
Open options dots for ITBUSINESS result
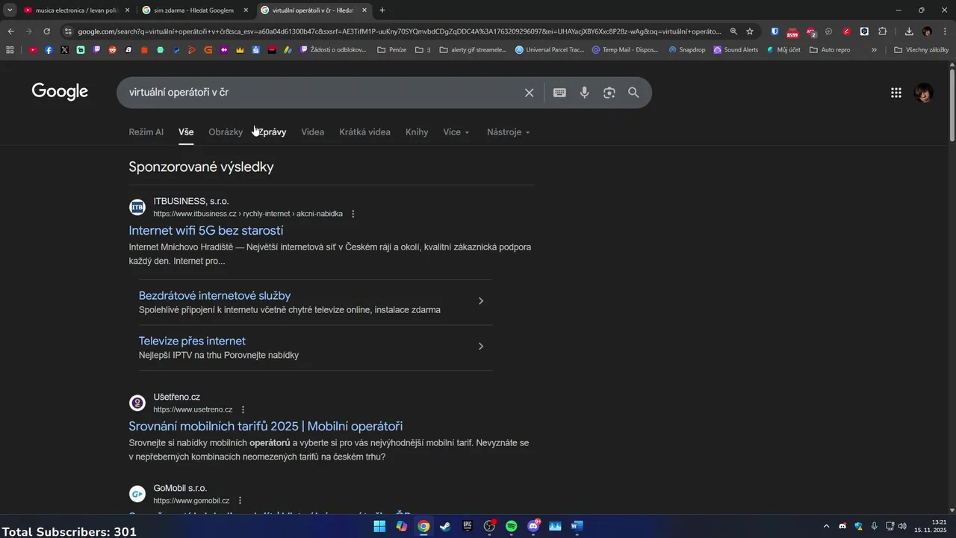(x=353, y=214)
